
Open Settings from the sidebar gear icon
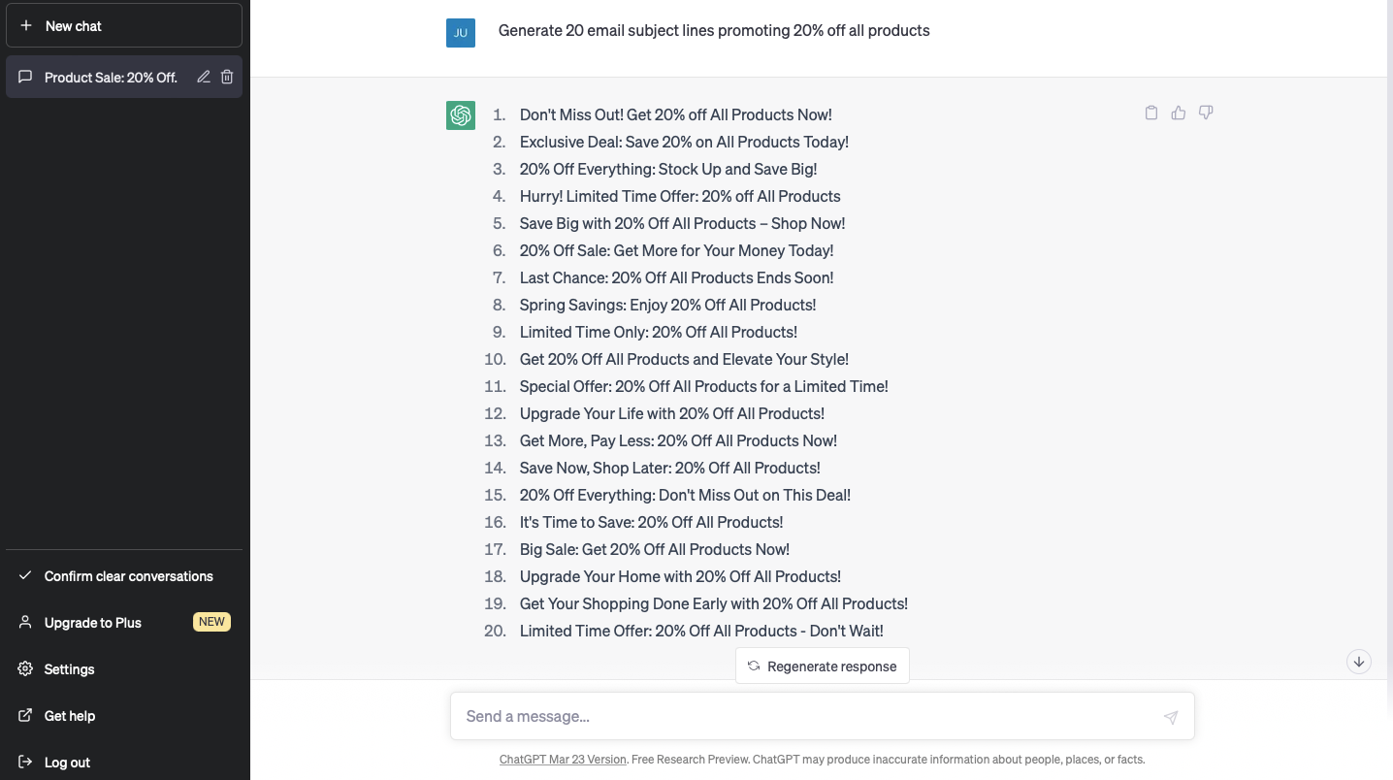point(24,668)
